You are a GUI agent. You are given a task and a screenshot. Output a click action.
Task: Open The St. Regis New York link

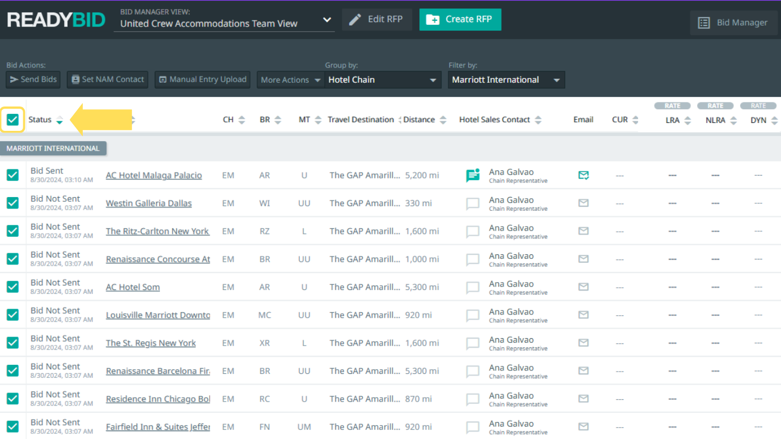151,343
